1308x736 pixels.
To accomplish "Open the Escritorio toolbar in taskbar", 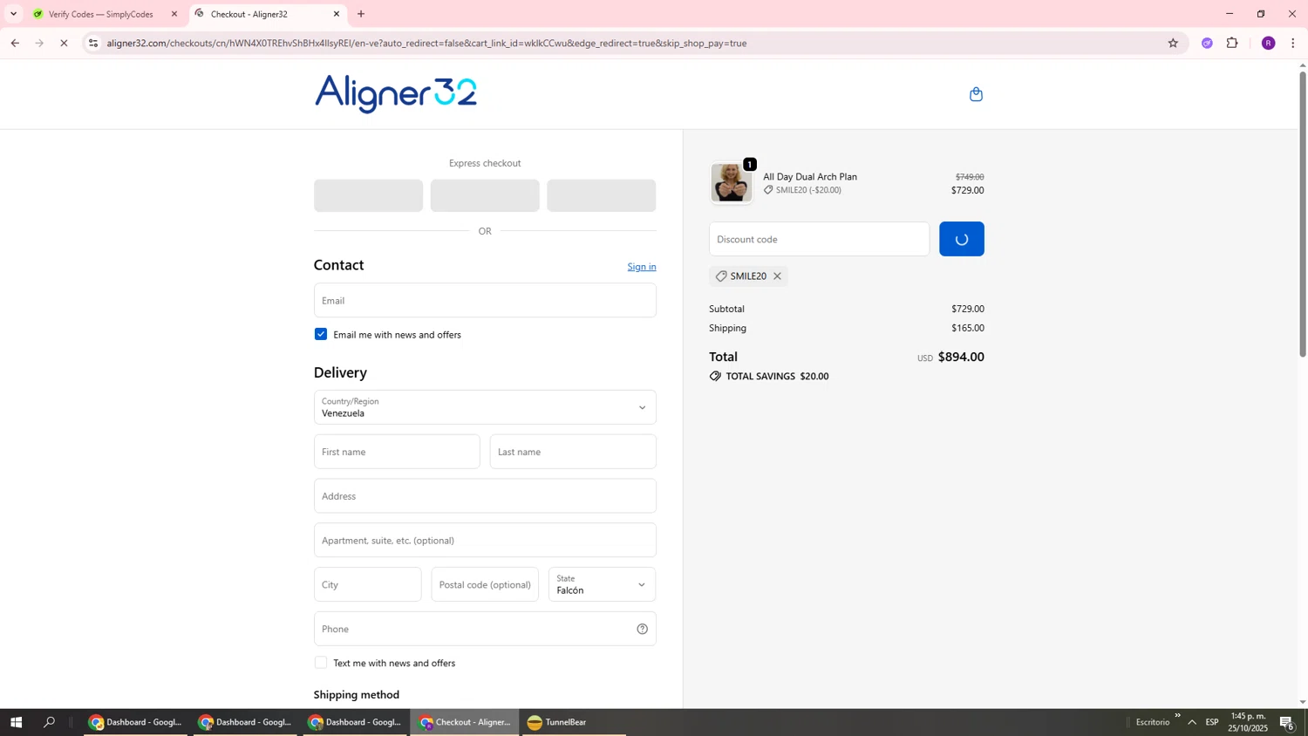I will (x=1152, y=722).
